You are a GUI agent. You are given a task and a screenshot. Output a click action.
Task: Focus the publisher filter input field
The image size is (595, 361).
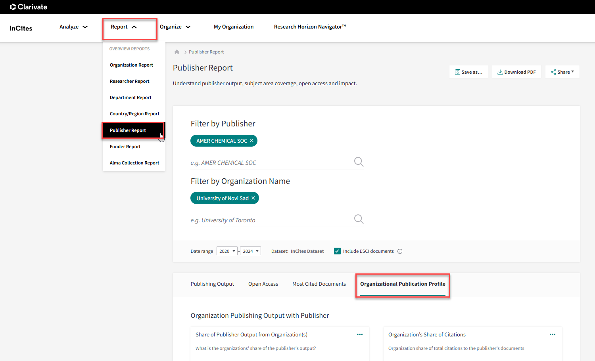coord(271,163)
